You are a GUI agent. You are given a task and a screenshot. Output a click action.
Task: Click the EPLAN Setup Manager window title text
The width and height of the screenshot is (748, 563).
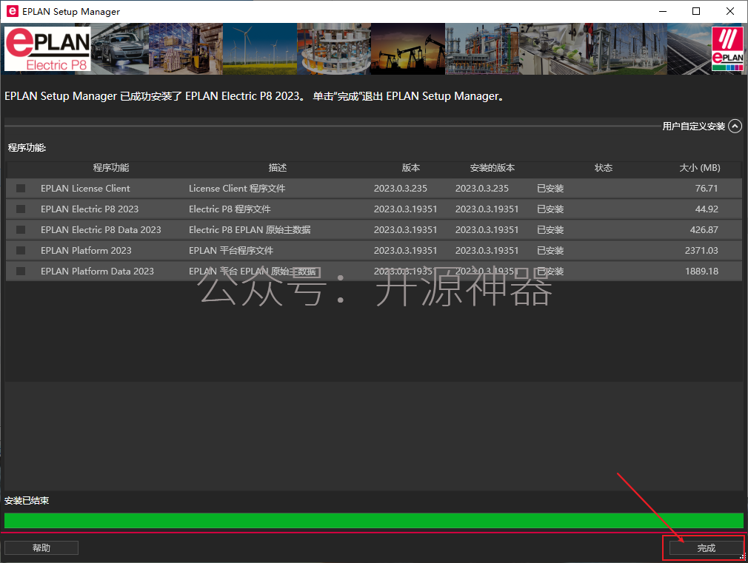coord(71,11)
